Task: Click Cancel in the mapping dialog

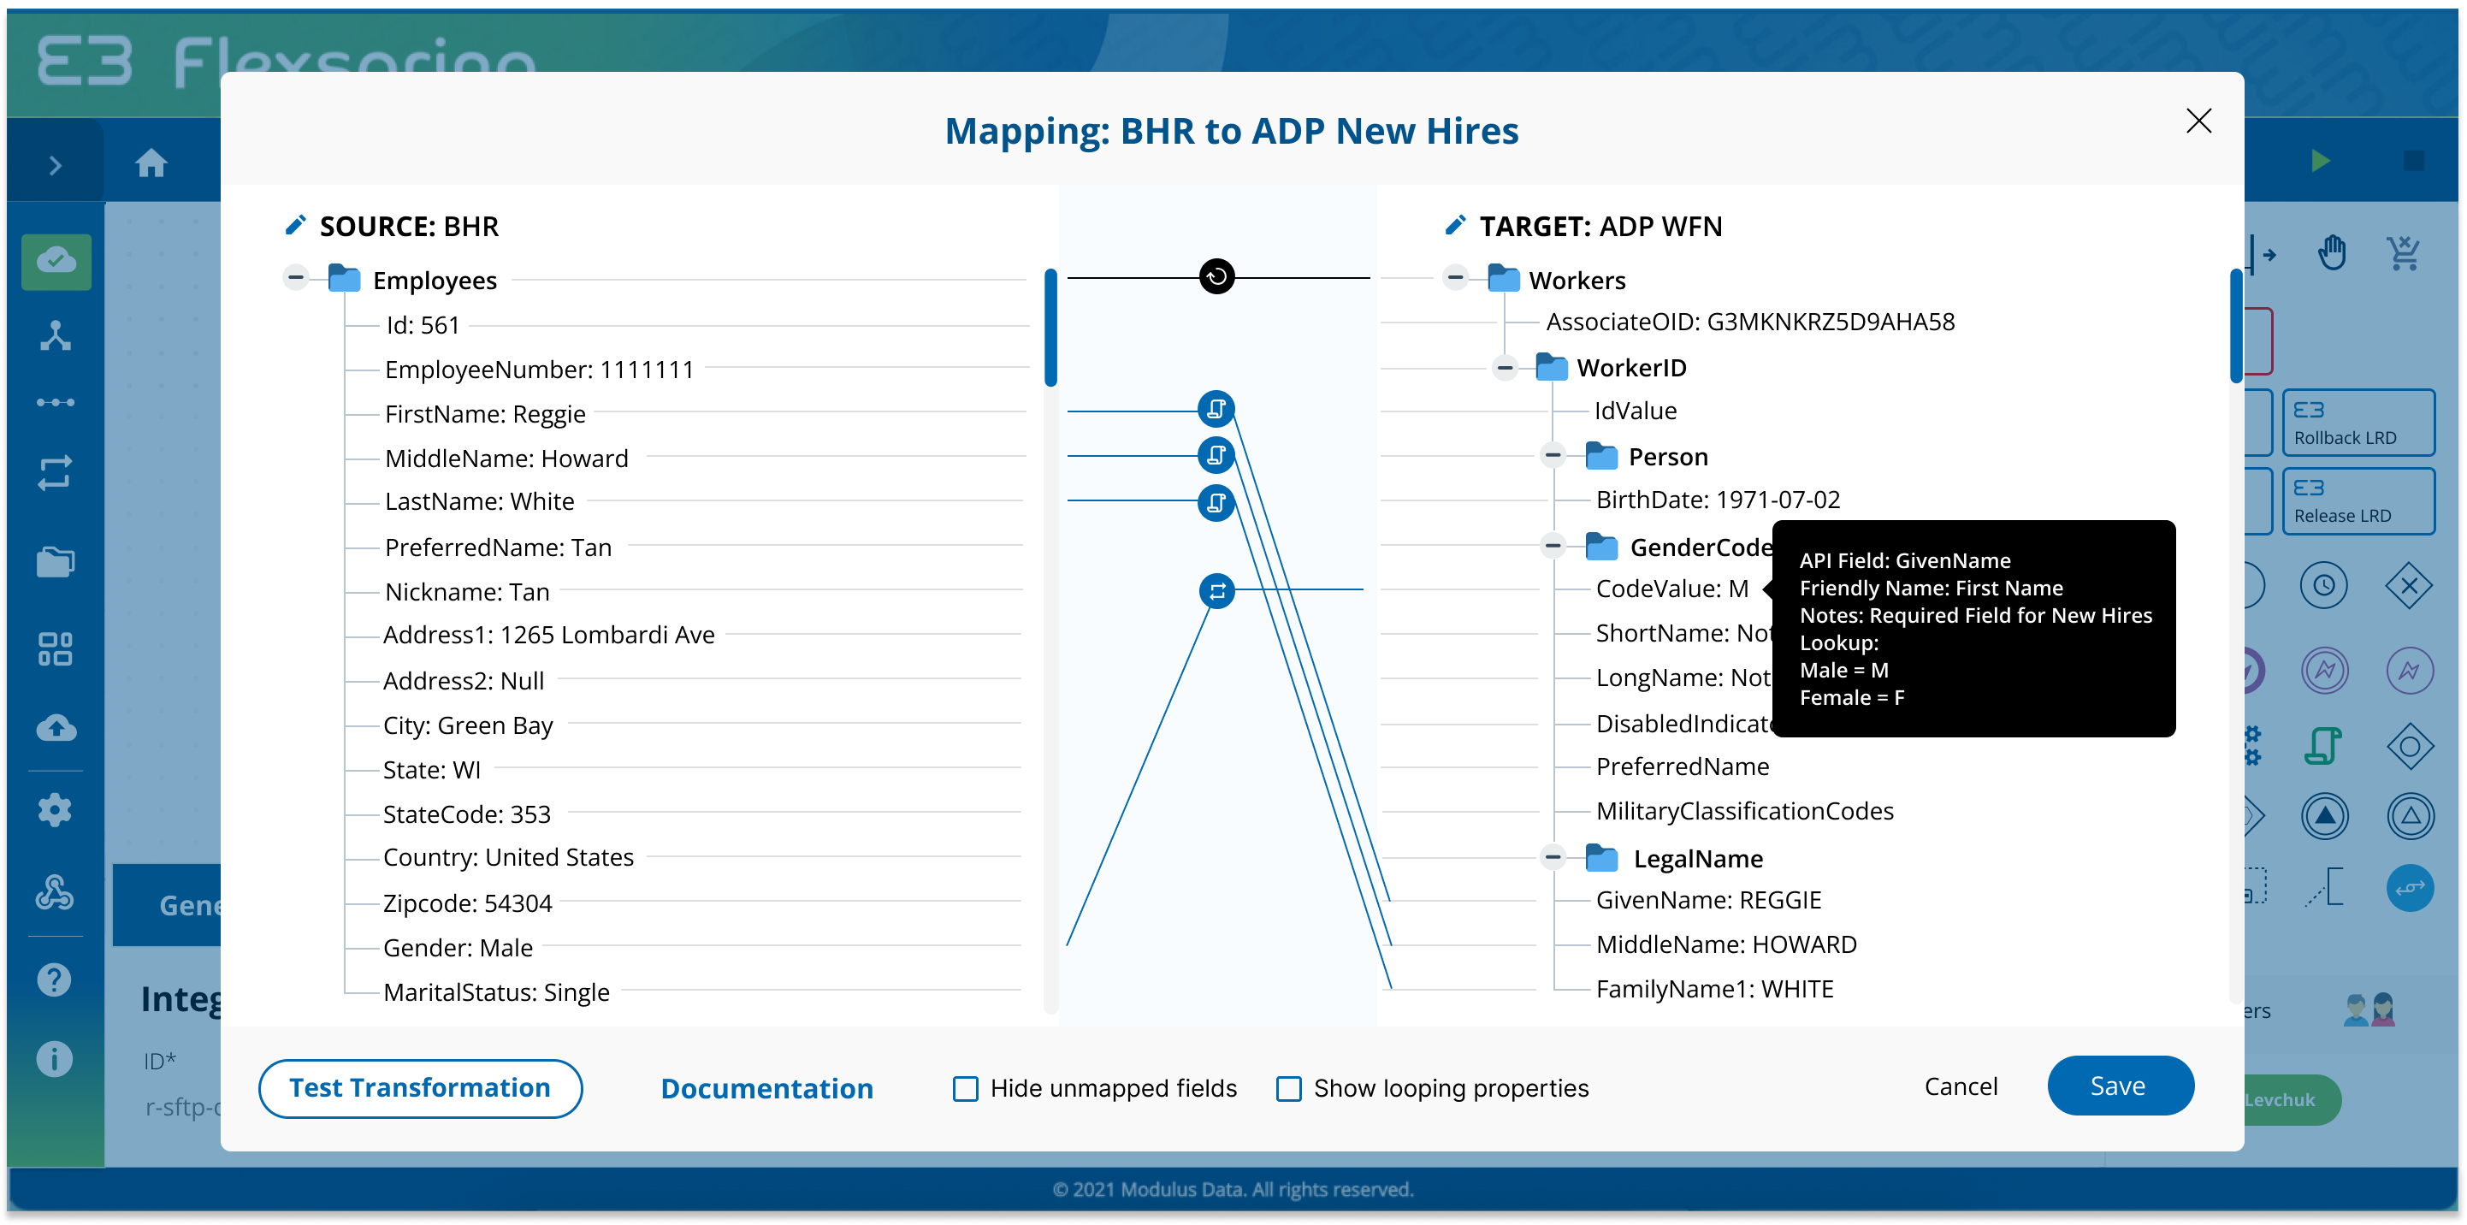Action: (x=1961, y=1086)
